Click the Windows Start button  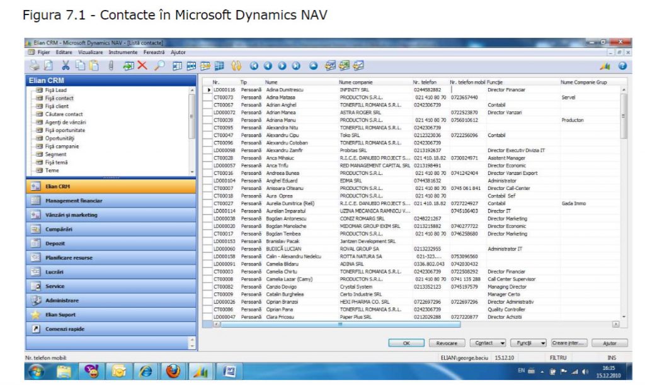[x=37, y=371]
